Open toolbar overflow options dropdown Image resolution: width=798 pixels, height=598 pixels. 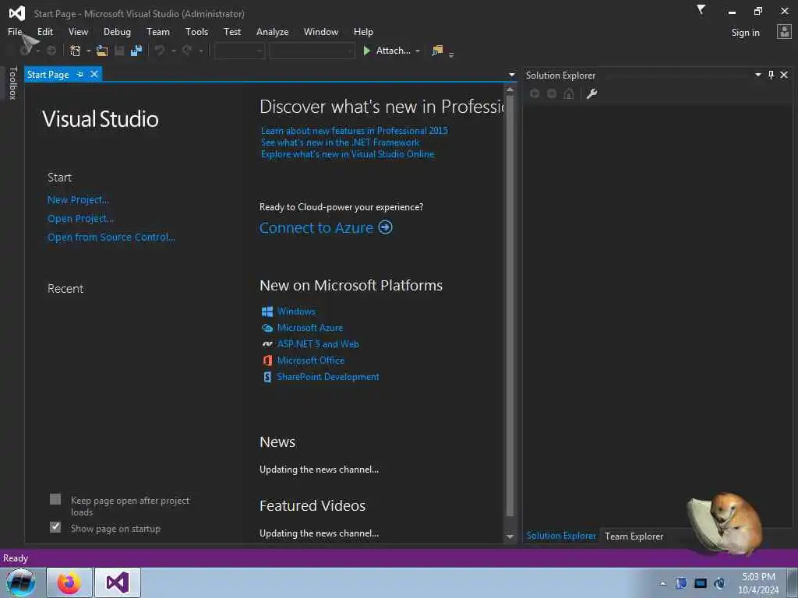coord(451,54)
